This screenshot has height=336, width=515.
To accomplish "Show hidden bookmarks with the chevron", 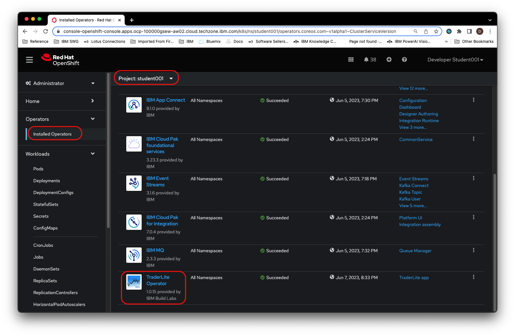I will (x=446, y=42).
